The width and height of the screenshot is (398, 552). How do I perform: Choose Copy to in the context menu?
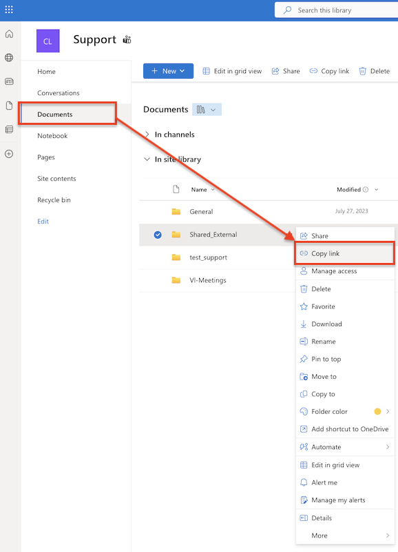tap(345, 394)
